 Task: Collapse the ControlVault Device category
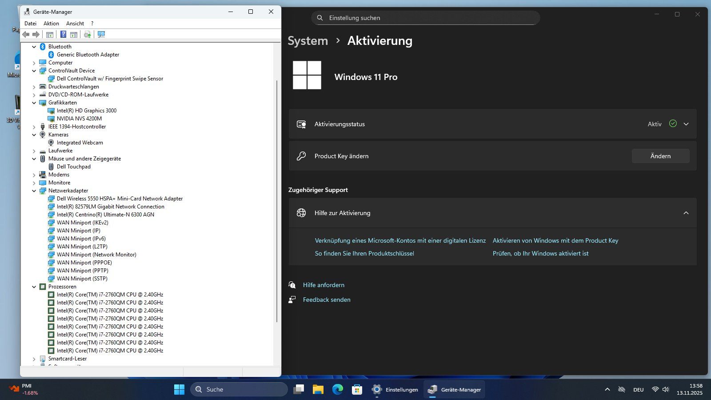pyautogui.click(x=34, y=71)
